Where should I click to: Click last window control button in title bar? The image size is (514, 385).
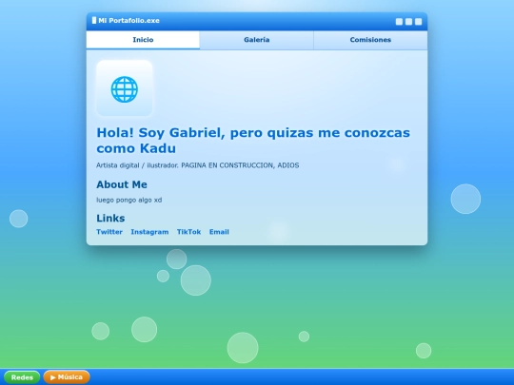pyautogui.click(x=418, y=22)
